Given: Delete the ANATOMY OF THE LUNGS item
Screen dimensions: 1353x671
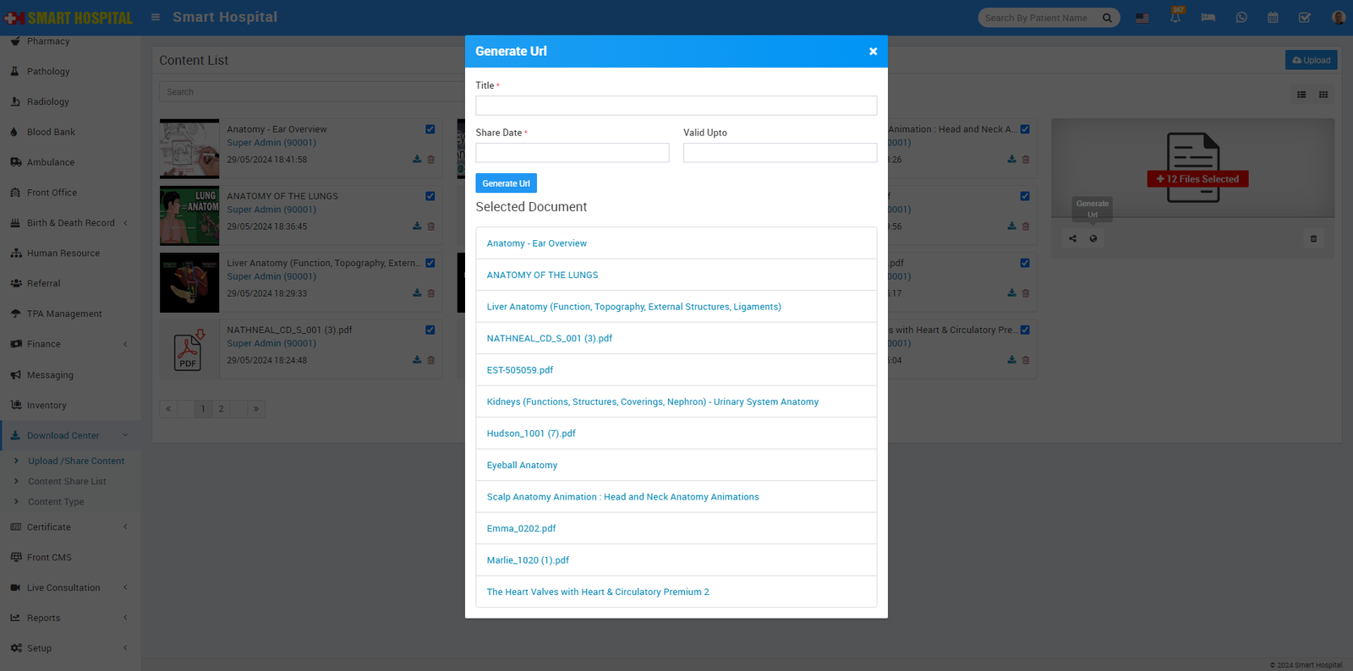Looking at the screenshot, I should coord(431,226).
